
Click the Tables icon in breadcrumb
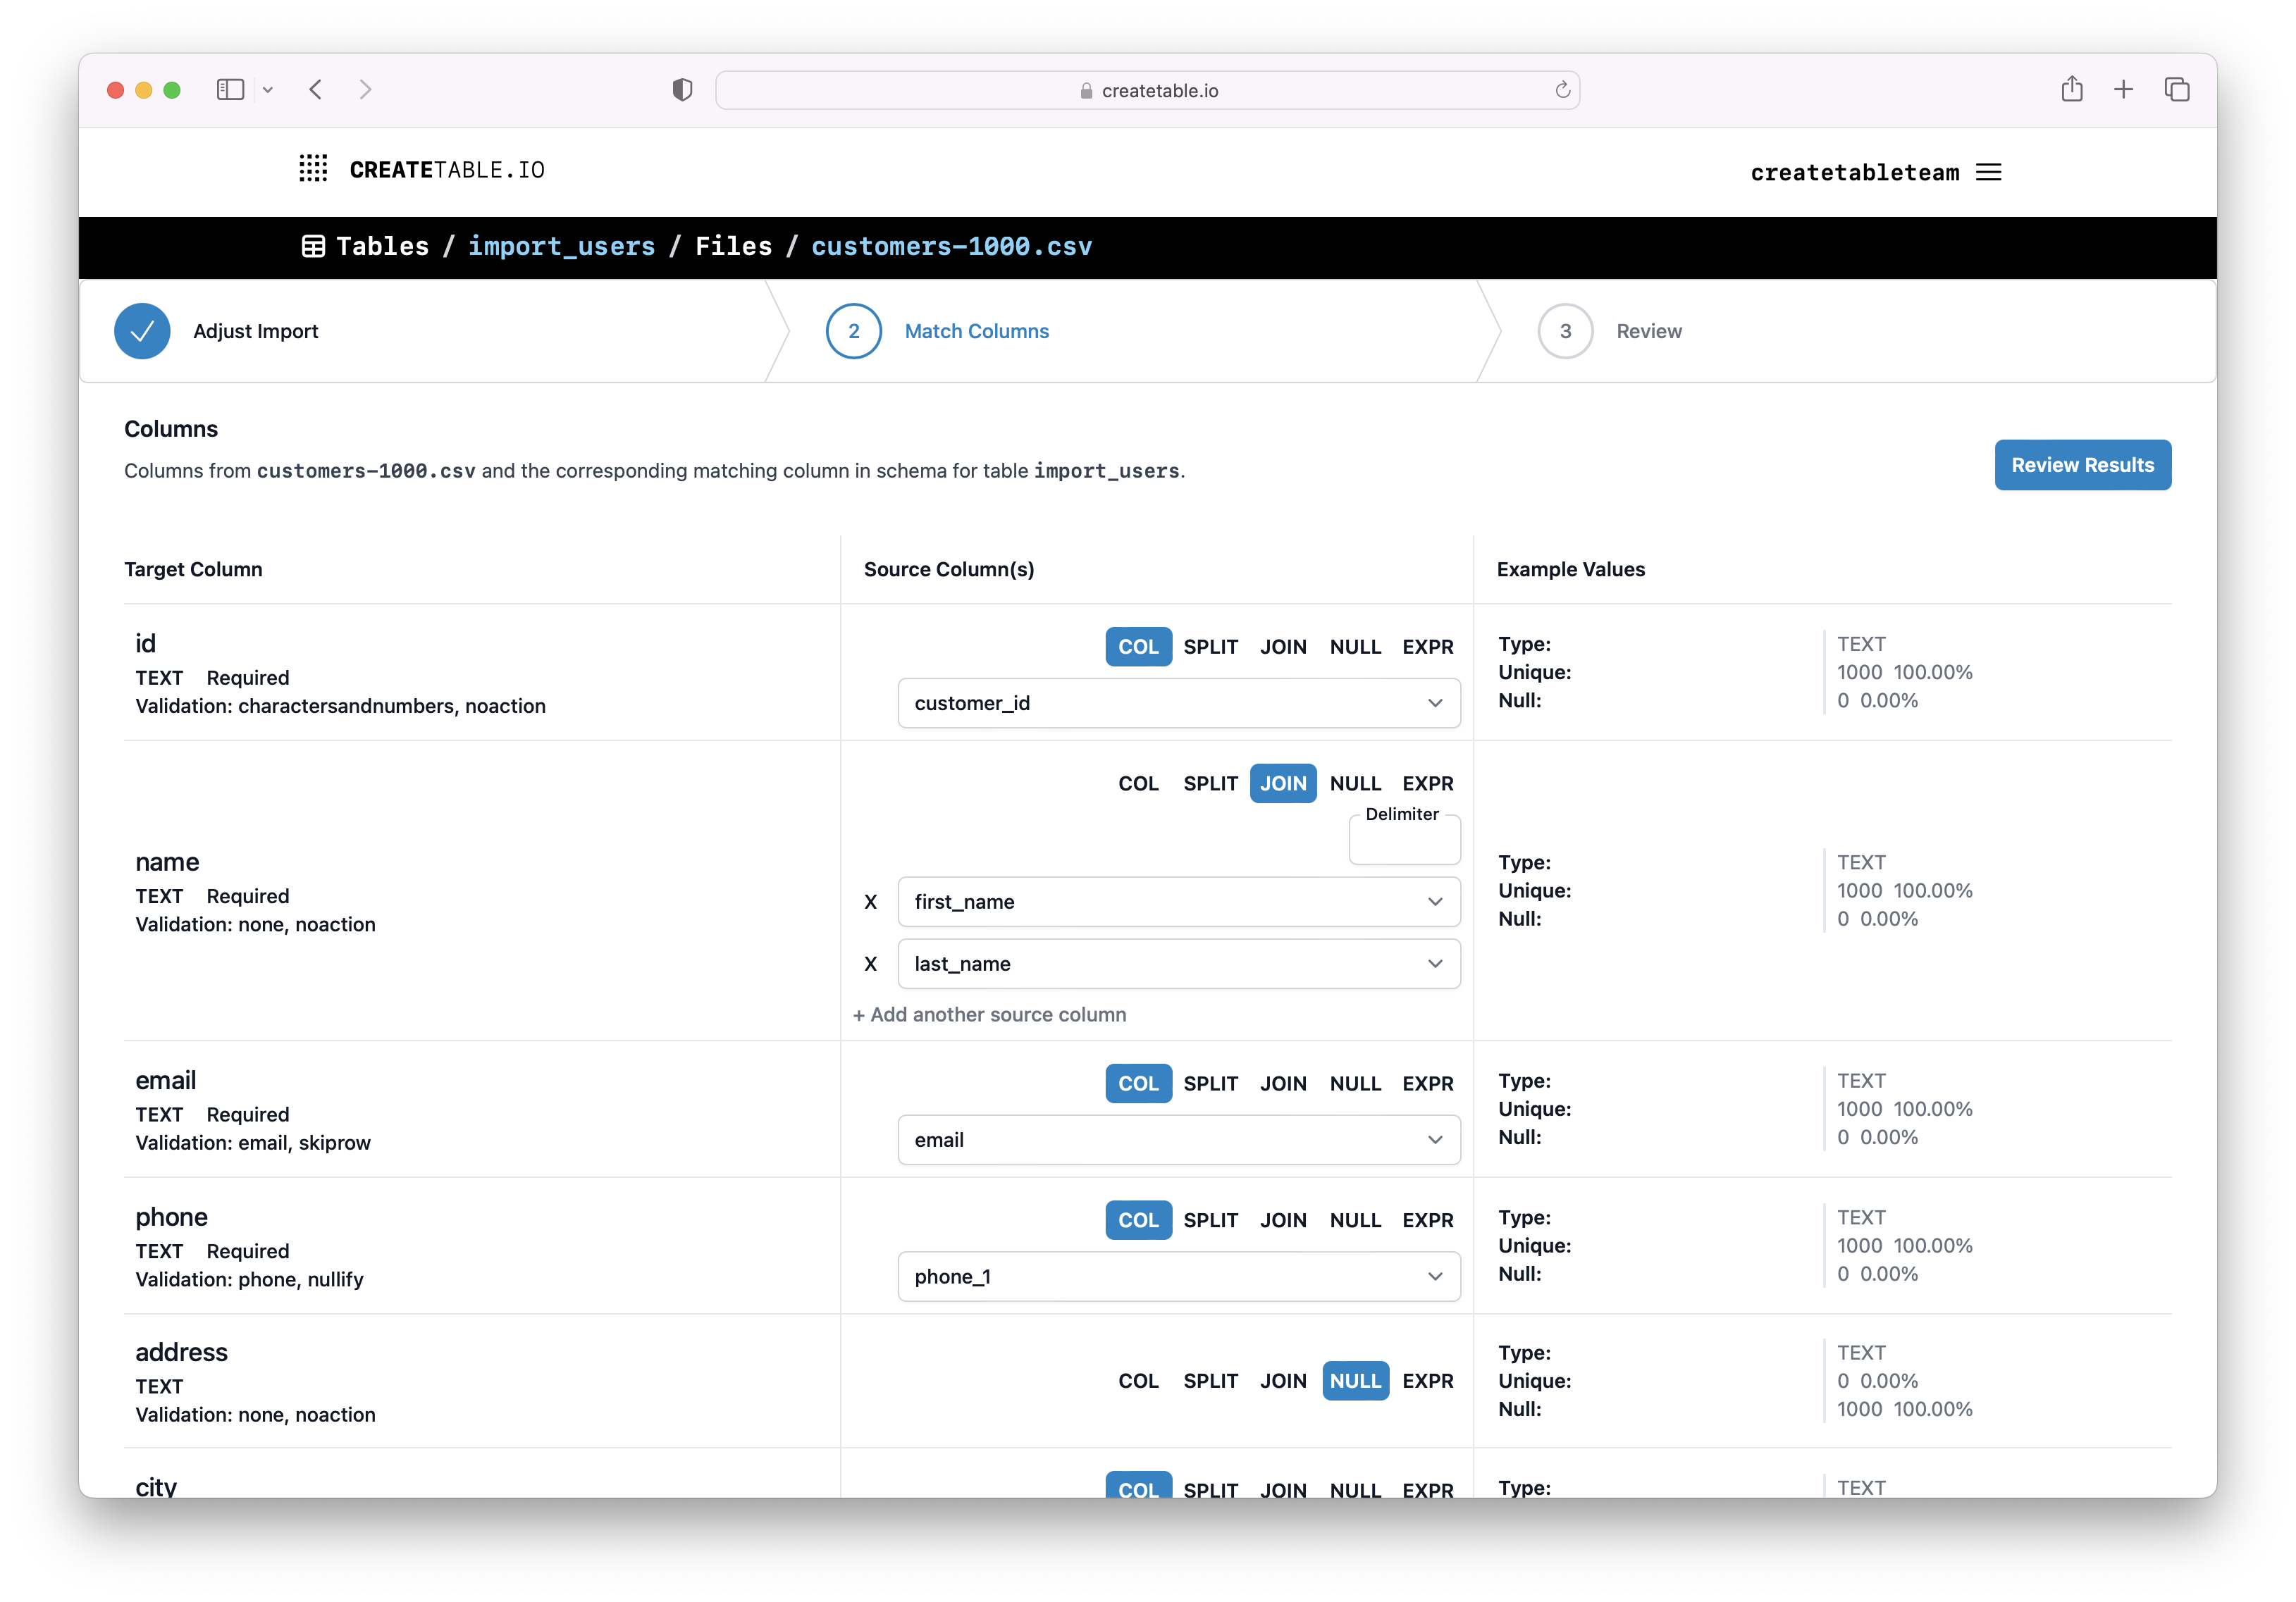313,247
